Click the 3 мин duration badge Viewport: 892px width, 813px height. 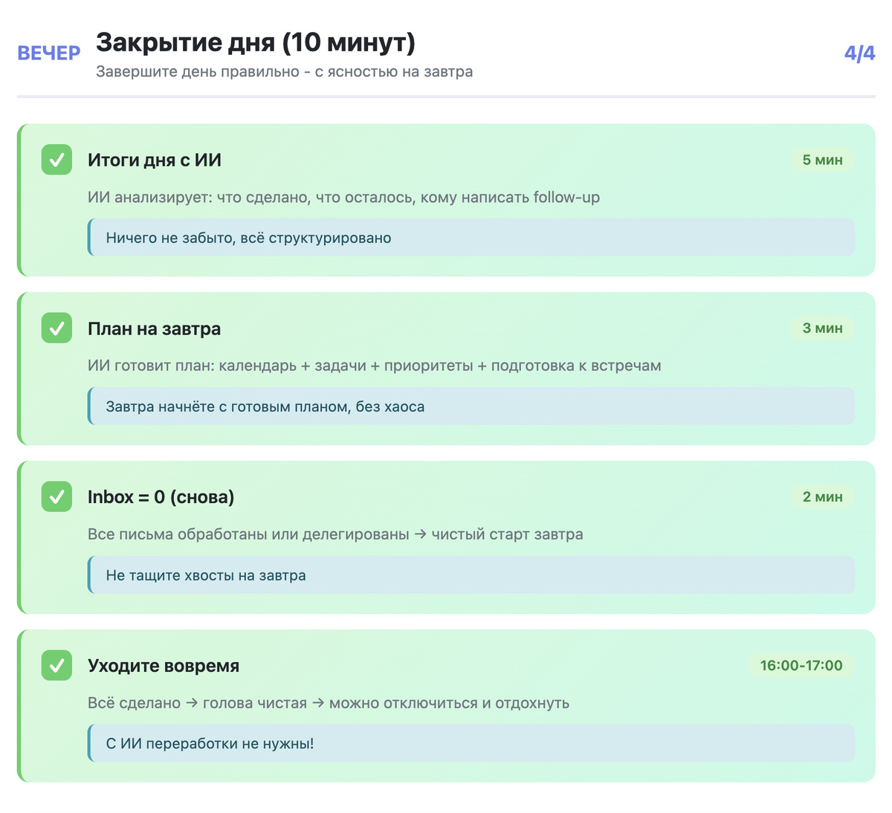[x=822, y=328]
